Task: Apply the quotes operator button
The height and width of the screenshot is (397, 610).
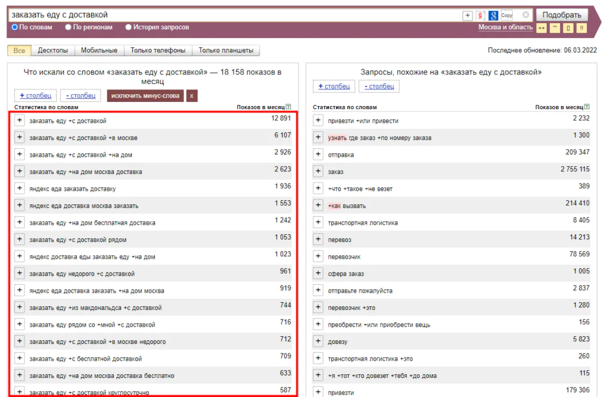Action: [555, 28]
